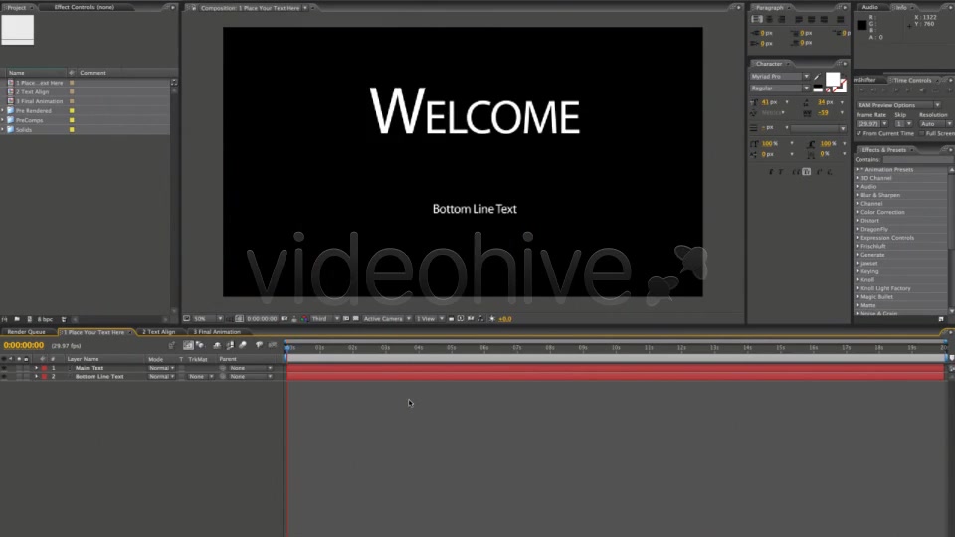Viewport: 955px width, 537px height.
Task: Toggle the region of interest icon in viewer
Action: [x=346, y=319]
